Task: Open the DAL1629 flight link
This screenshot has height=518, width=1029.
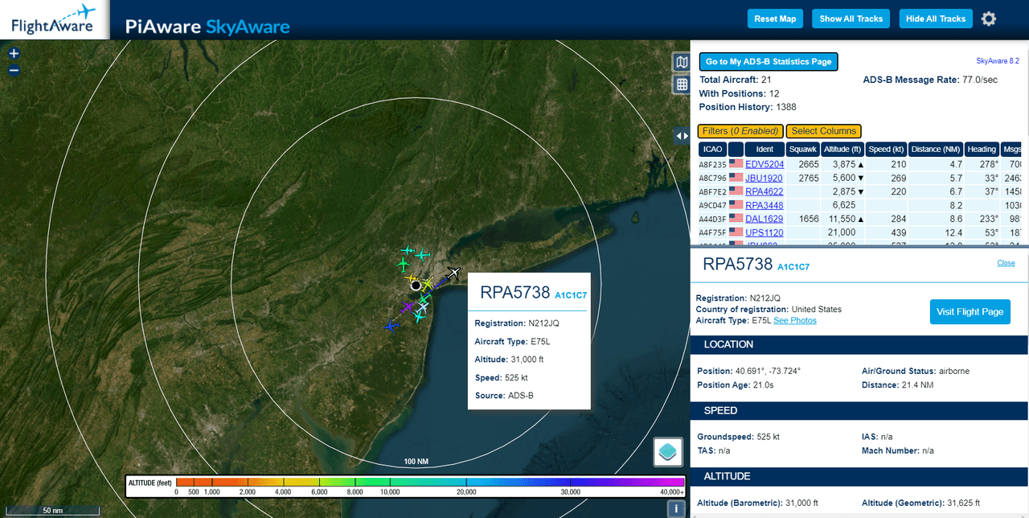Action: click(764, 219)
